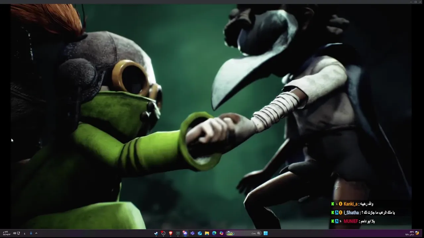The height and width of the screenshot is (238, 424).
Task: Open File Explorer folder icon
Action: pos(207,233)
